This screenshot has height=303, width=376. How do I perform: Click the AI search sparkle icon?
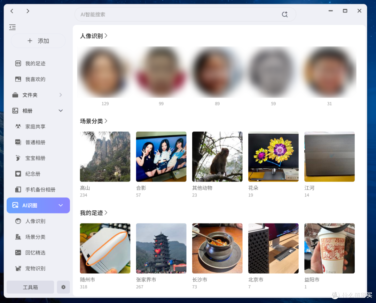pos(285,14)
